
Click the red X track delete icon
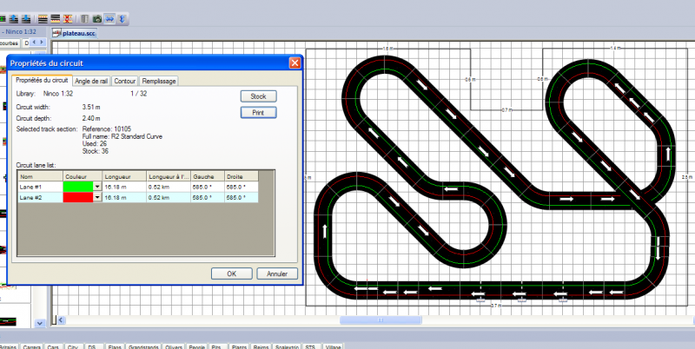pyautogui.click(x=68, y=19)
